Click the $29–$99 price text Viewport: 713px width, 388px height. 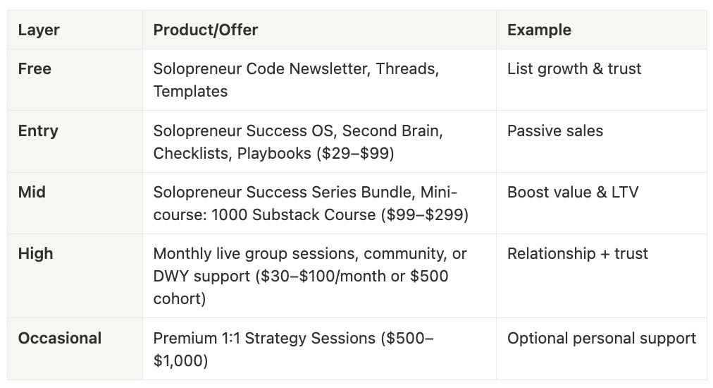click(x=355, y=154)
